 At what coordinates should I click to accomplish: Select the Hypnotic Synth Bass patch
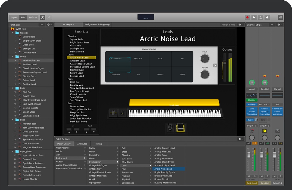pyautogui.click(x=33, y=155)
